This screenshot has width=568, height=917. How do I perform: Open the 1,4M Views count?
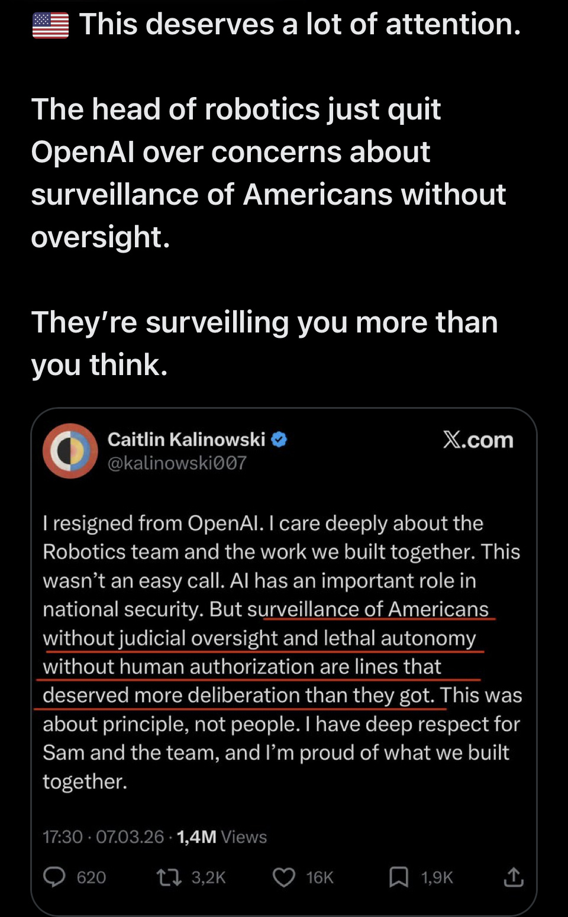pos(221,837)
